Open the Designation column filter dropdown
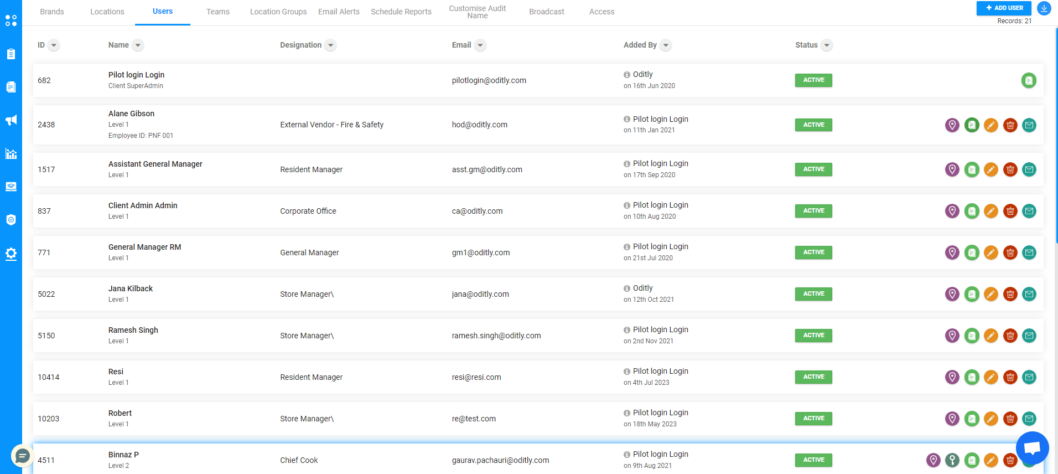The height and width of the screenshot is (474, 1058). point(331,45)
